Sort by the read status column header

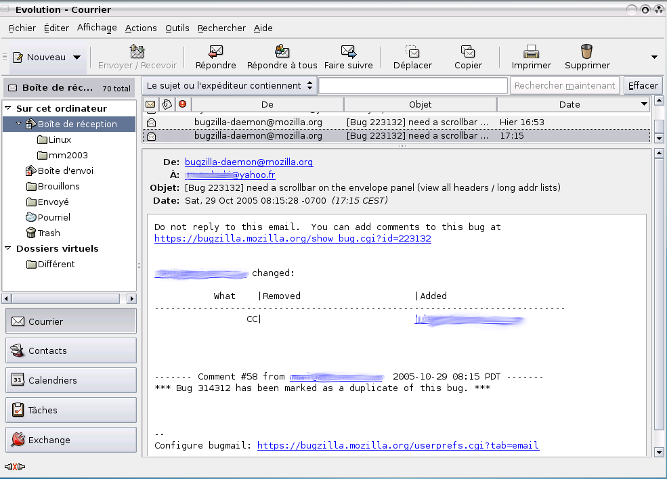coord(150,104)
